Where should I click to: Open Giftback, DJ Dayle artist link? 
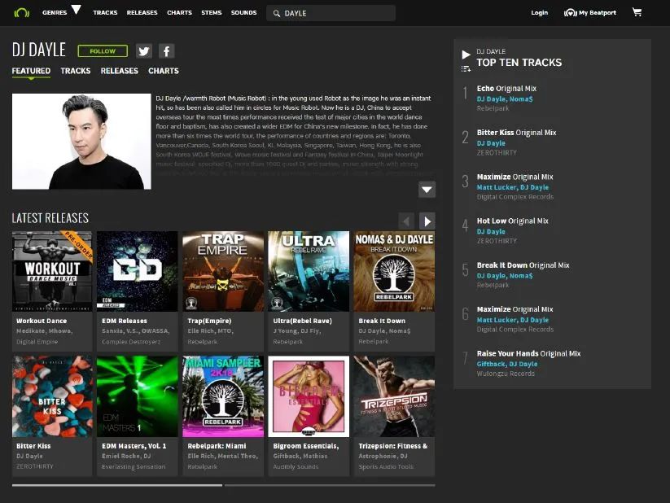click(507, 364)
